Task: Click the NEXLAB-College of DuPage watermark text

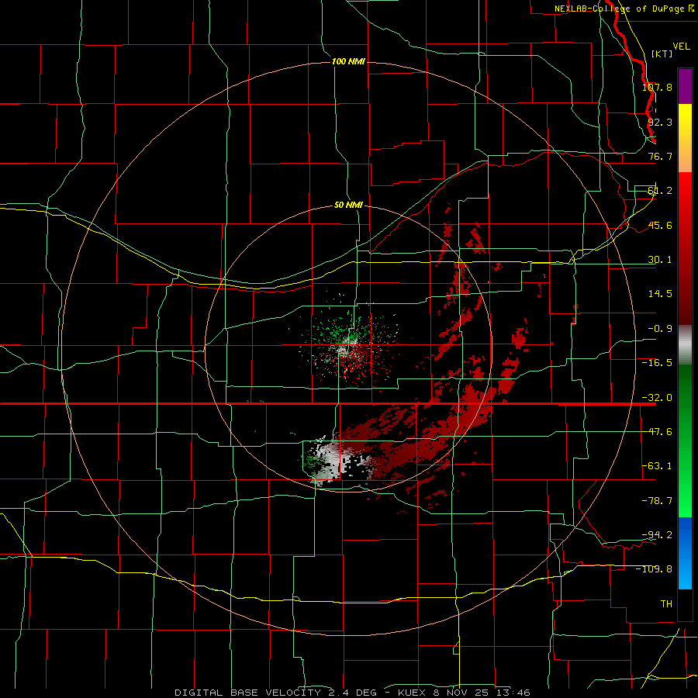Action: [624, 9]
